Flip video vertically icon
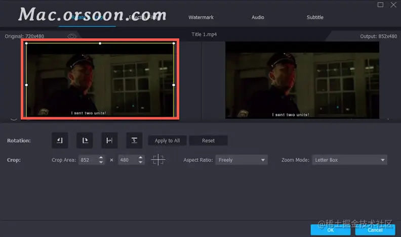The image size is (401, 237). 134,140
